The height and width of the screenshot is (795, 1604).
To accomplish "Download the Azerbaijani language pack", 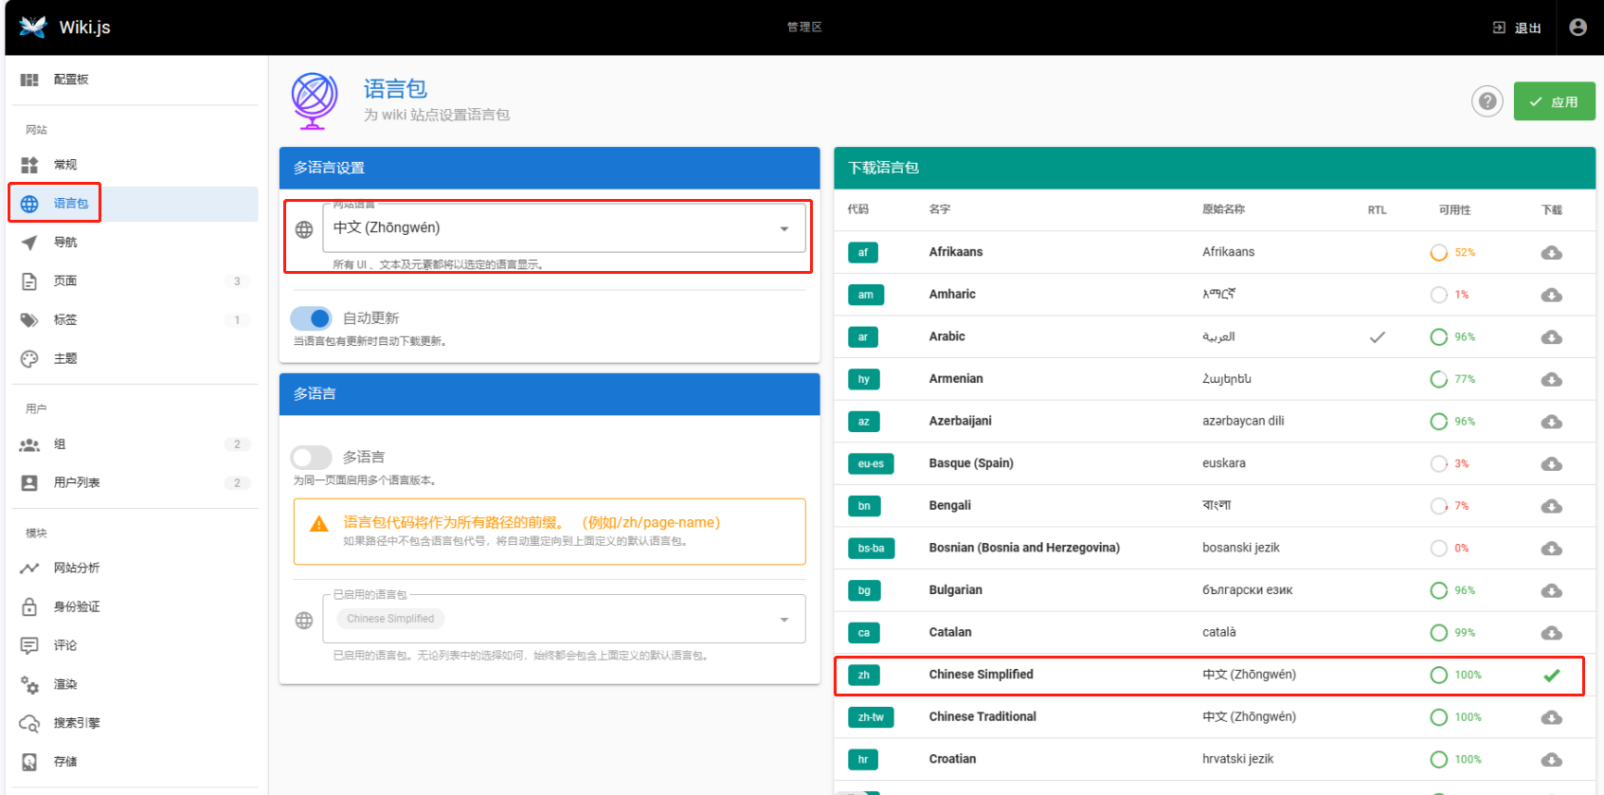I will coord(1551,422).
